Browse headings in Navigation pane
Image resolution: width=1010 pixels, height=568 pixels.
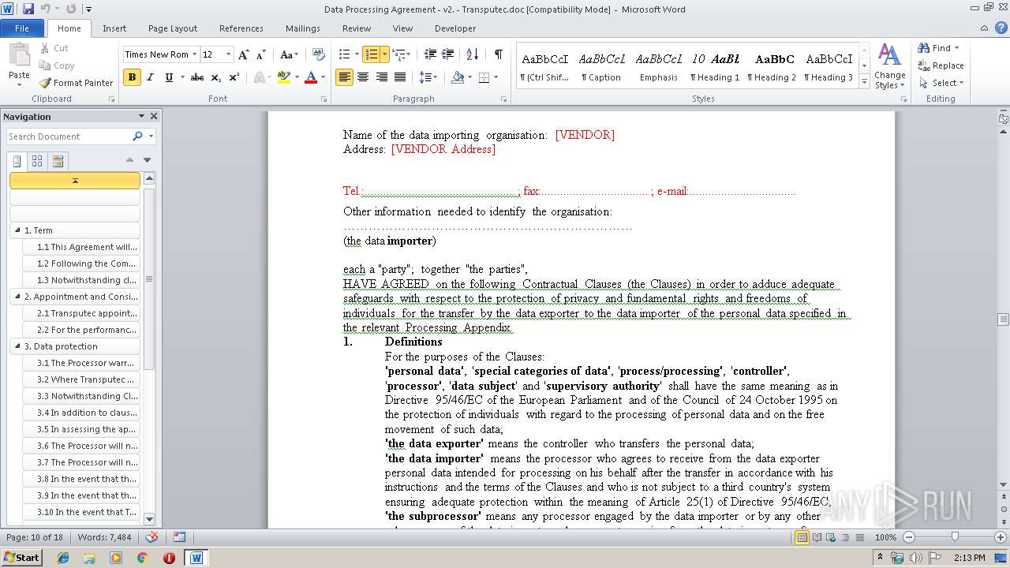pos(17,161)
